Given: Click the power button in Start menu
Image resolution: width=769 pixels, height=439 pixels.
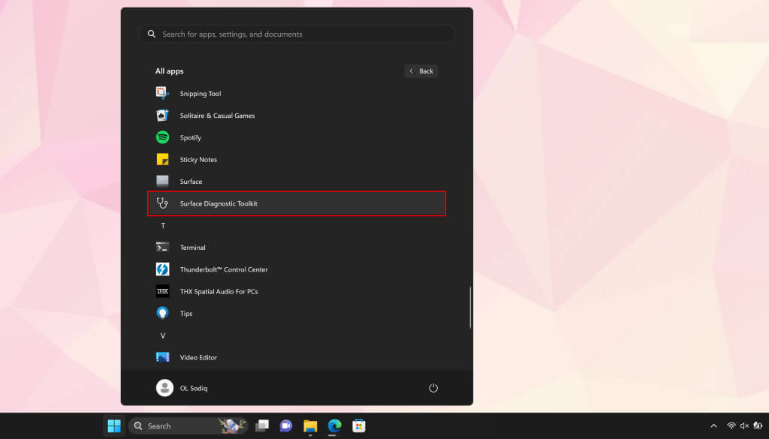Looking at the screenshot, I should point(433,388).
